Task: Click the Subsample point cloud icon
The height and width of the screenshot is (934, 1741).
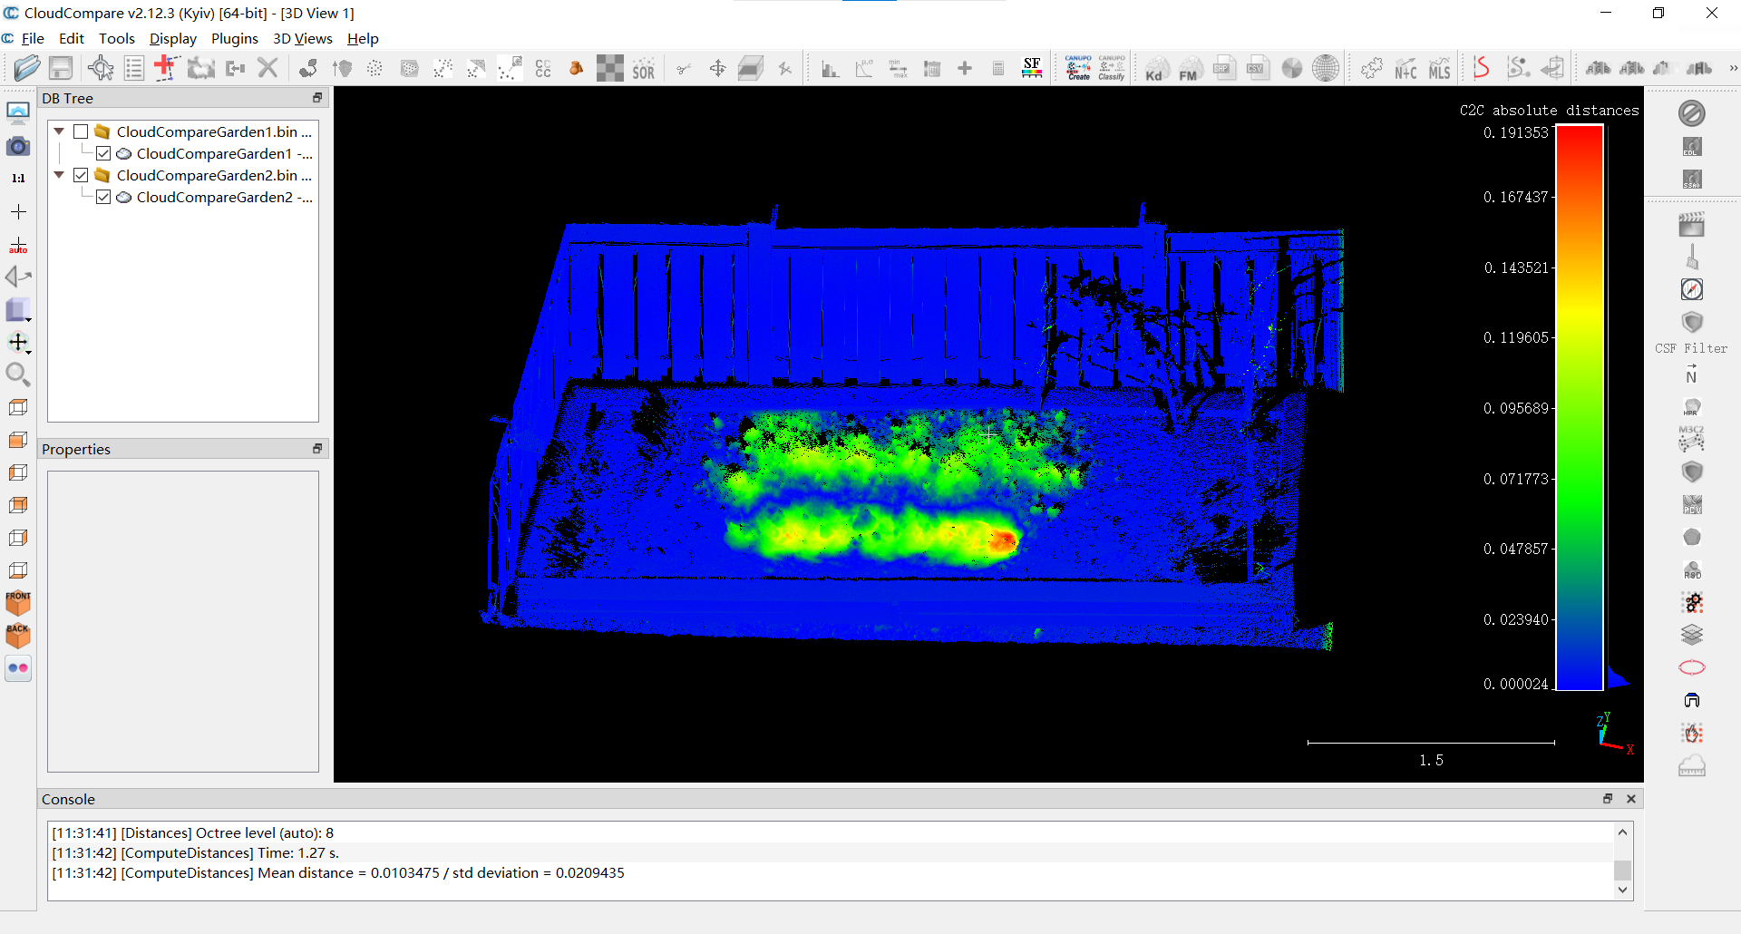Action: tap(374, 68)
